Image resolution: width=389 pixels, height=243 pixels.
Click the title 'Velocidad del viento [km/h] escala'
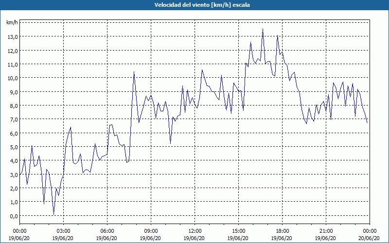coord(202,5)
